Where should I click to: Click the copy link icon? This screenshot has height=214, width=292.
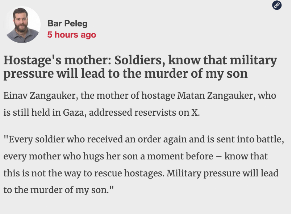point(277,5)
